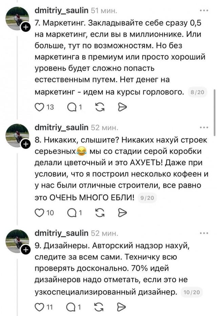Viewport: 217px width, 316px height.
Task: Click the scrollbar on the right edge
Action: (x=214, y=112)
